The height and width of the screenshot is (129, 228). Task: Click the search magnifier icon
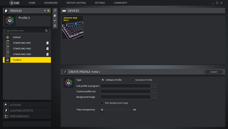click(46, 31)
